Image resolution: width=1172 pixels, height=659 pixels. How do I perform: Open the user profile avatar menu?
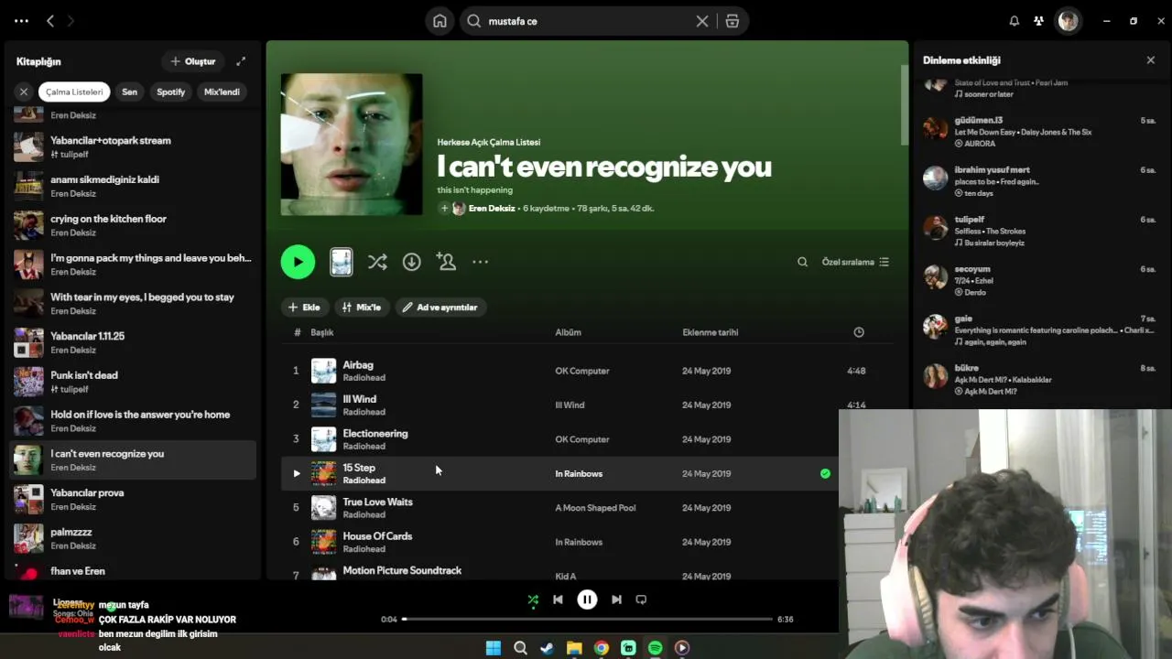[x=1068, y=21]
